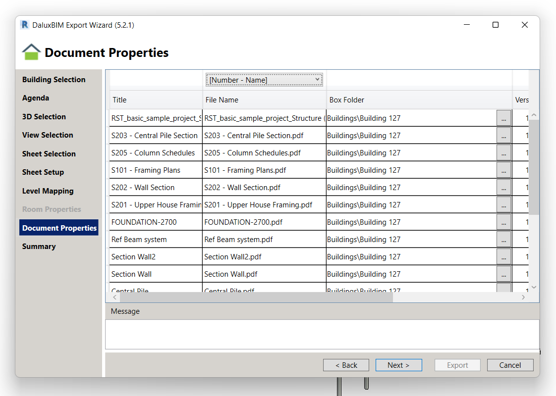Click the green house Dalux logo icon

click(31, 52)
